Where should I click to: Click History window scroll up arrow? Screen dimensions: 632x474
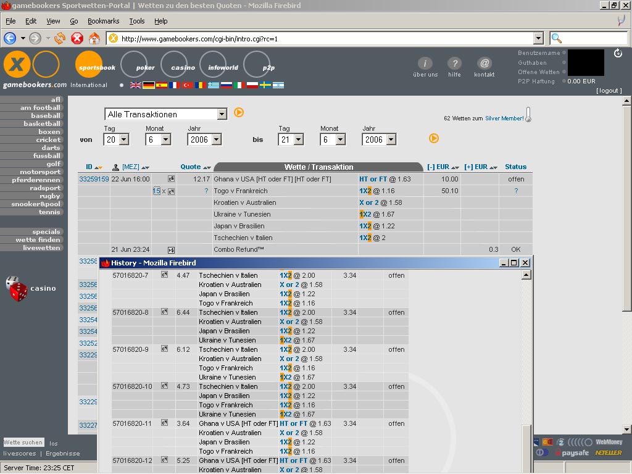click(526, 275)
